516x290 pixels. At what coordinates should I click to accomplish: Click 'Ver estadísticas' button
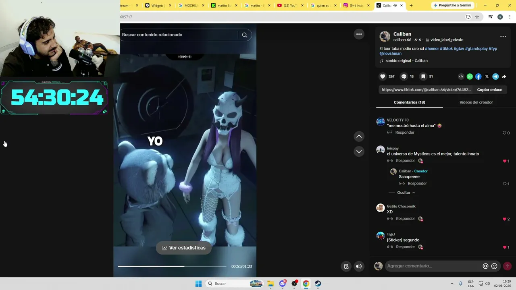point(184,248)
